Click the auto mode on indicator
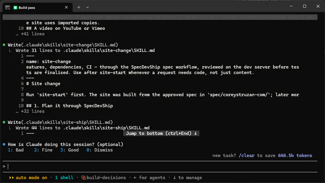 31,178
